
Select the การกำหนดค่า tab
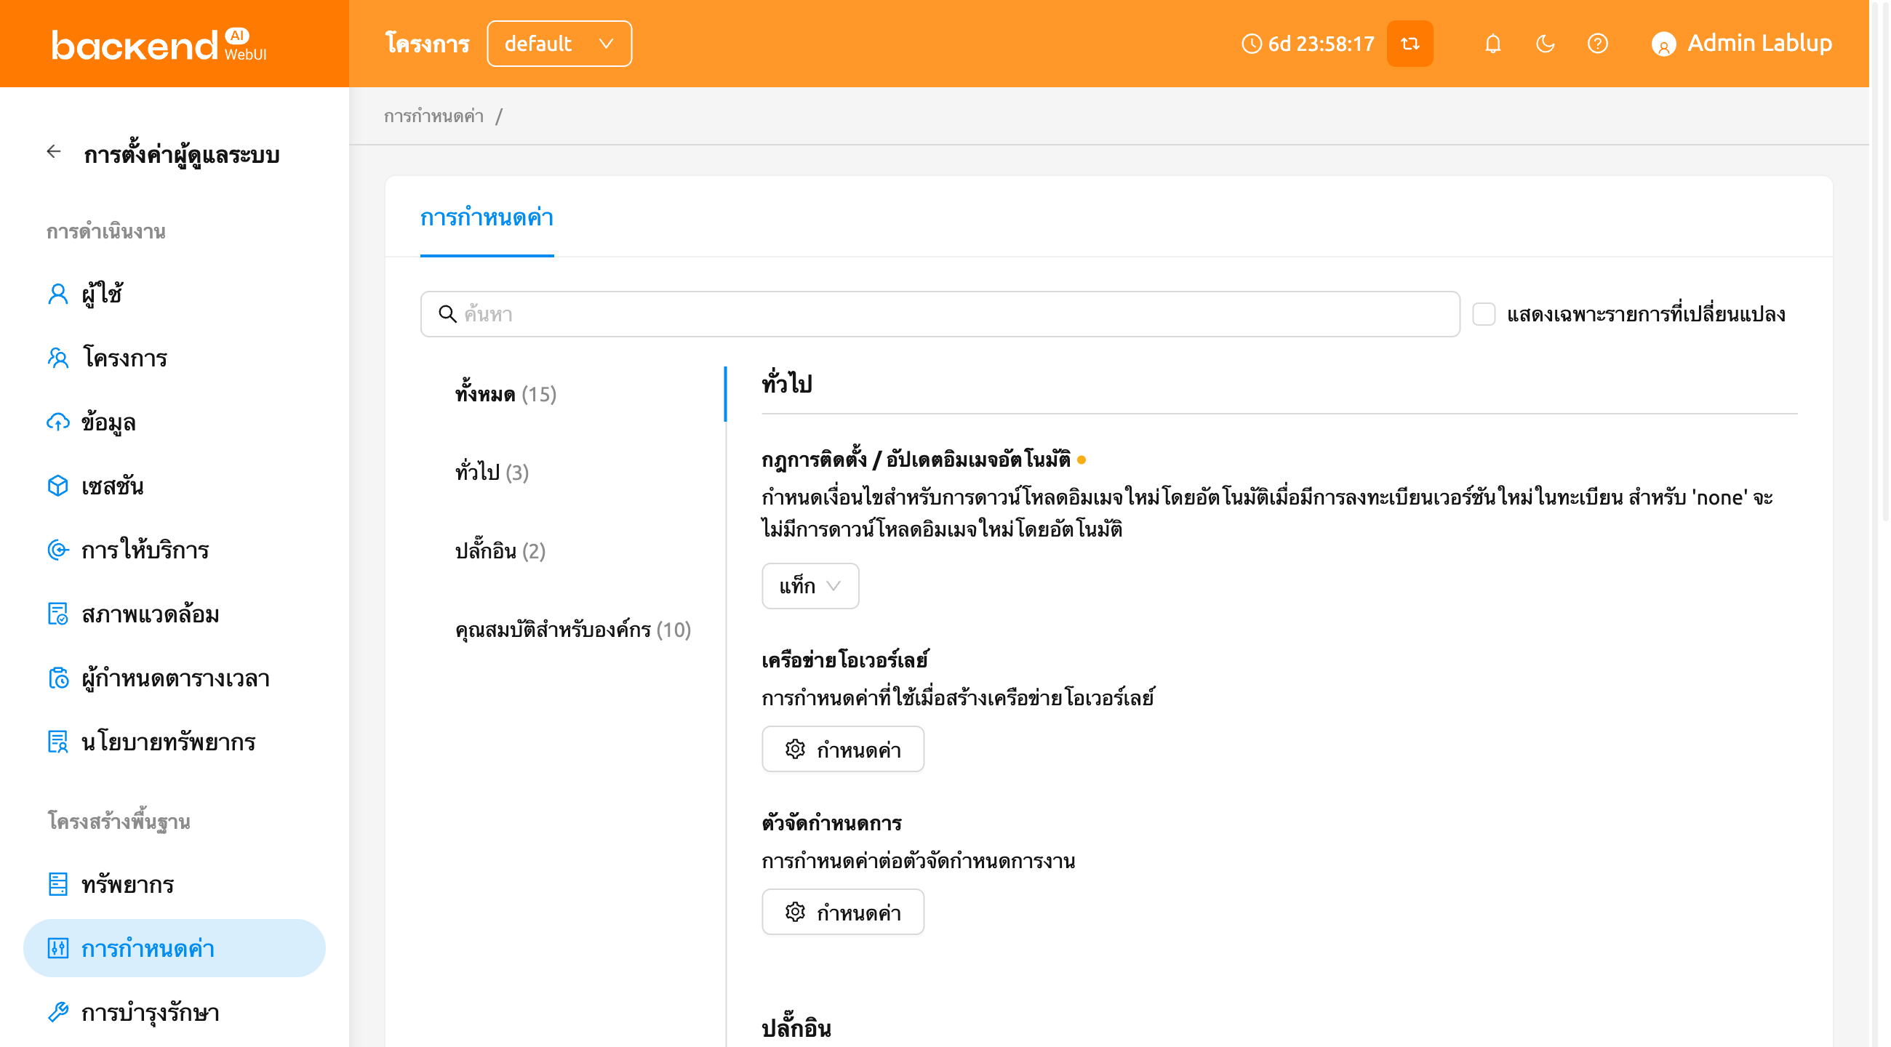coord(487,218)
